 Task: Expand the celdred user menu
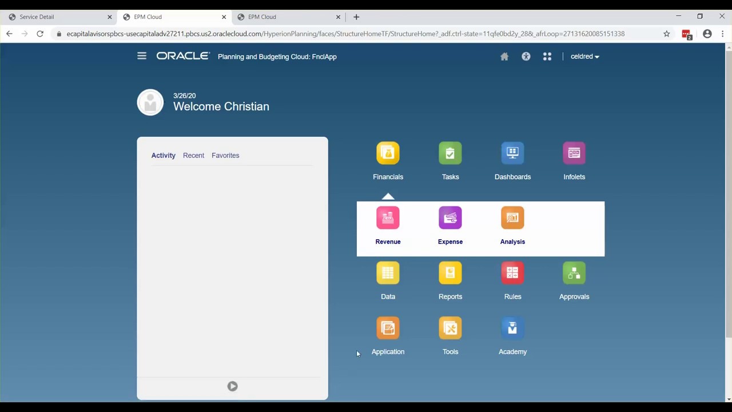(585, 57)
